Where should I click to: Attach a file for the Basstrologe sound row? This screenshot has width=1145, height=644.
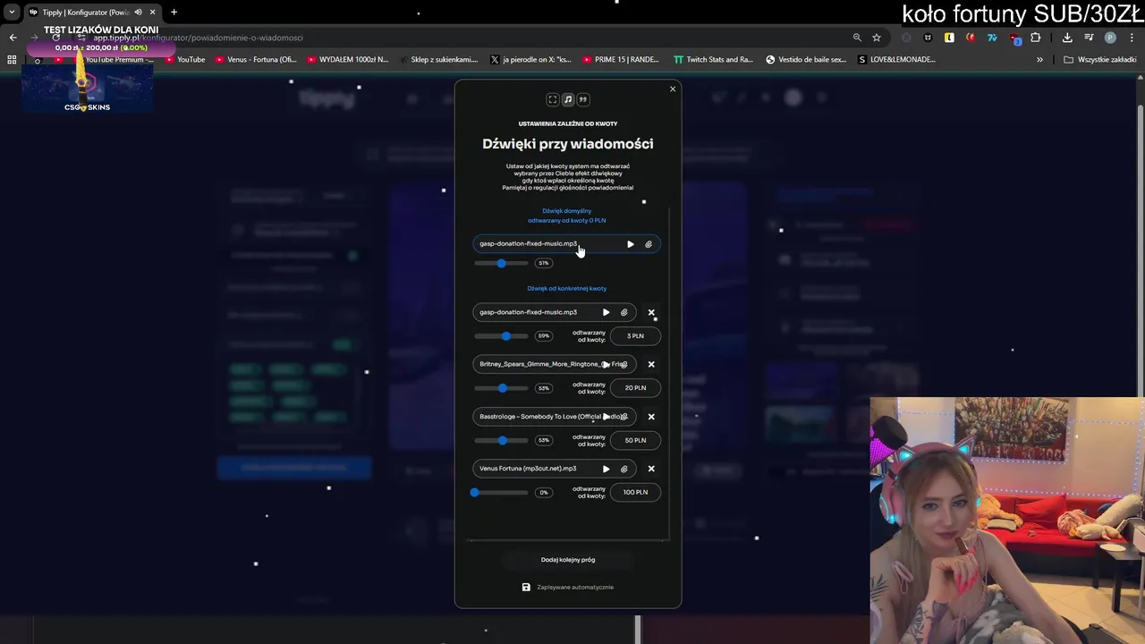(x=624, y=417)
